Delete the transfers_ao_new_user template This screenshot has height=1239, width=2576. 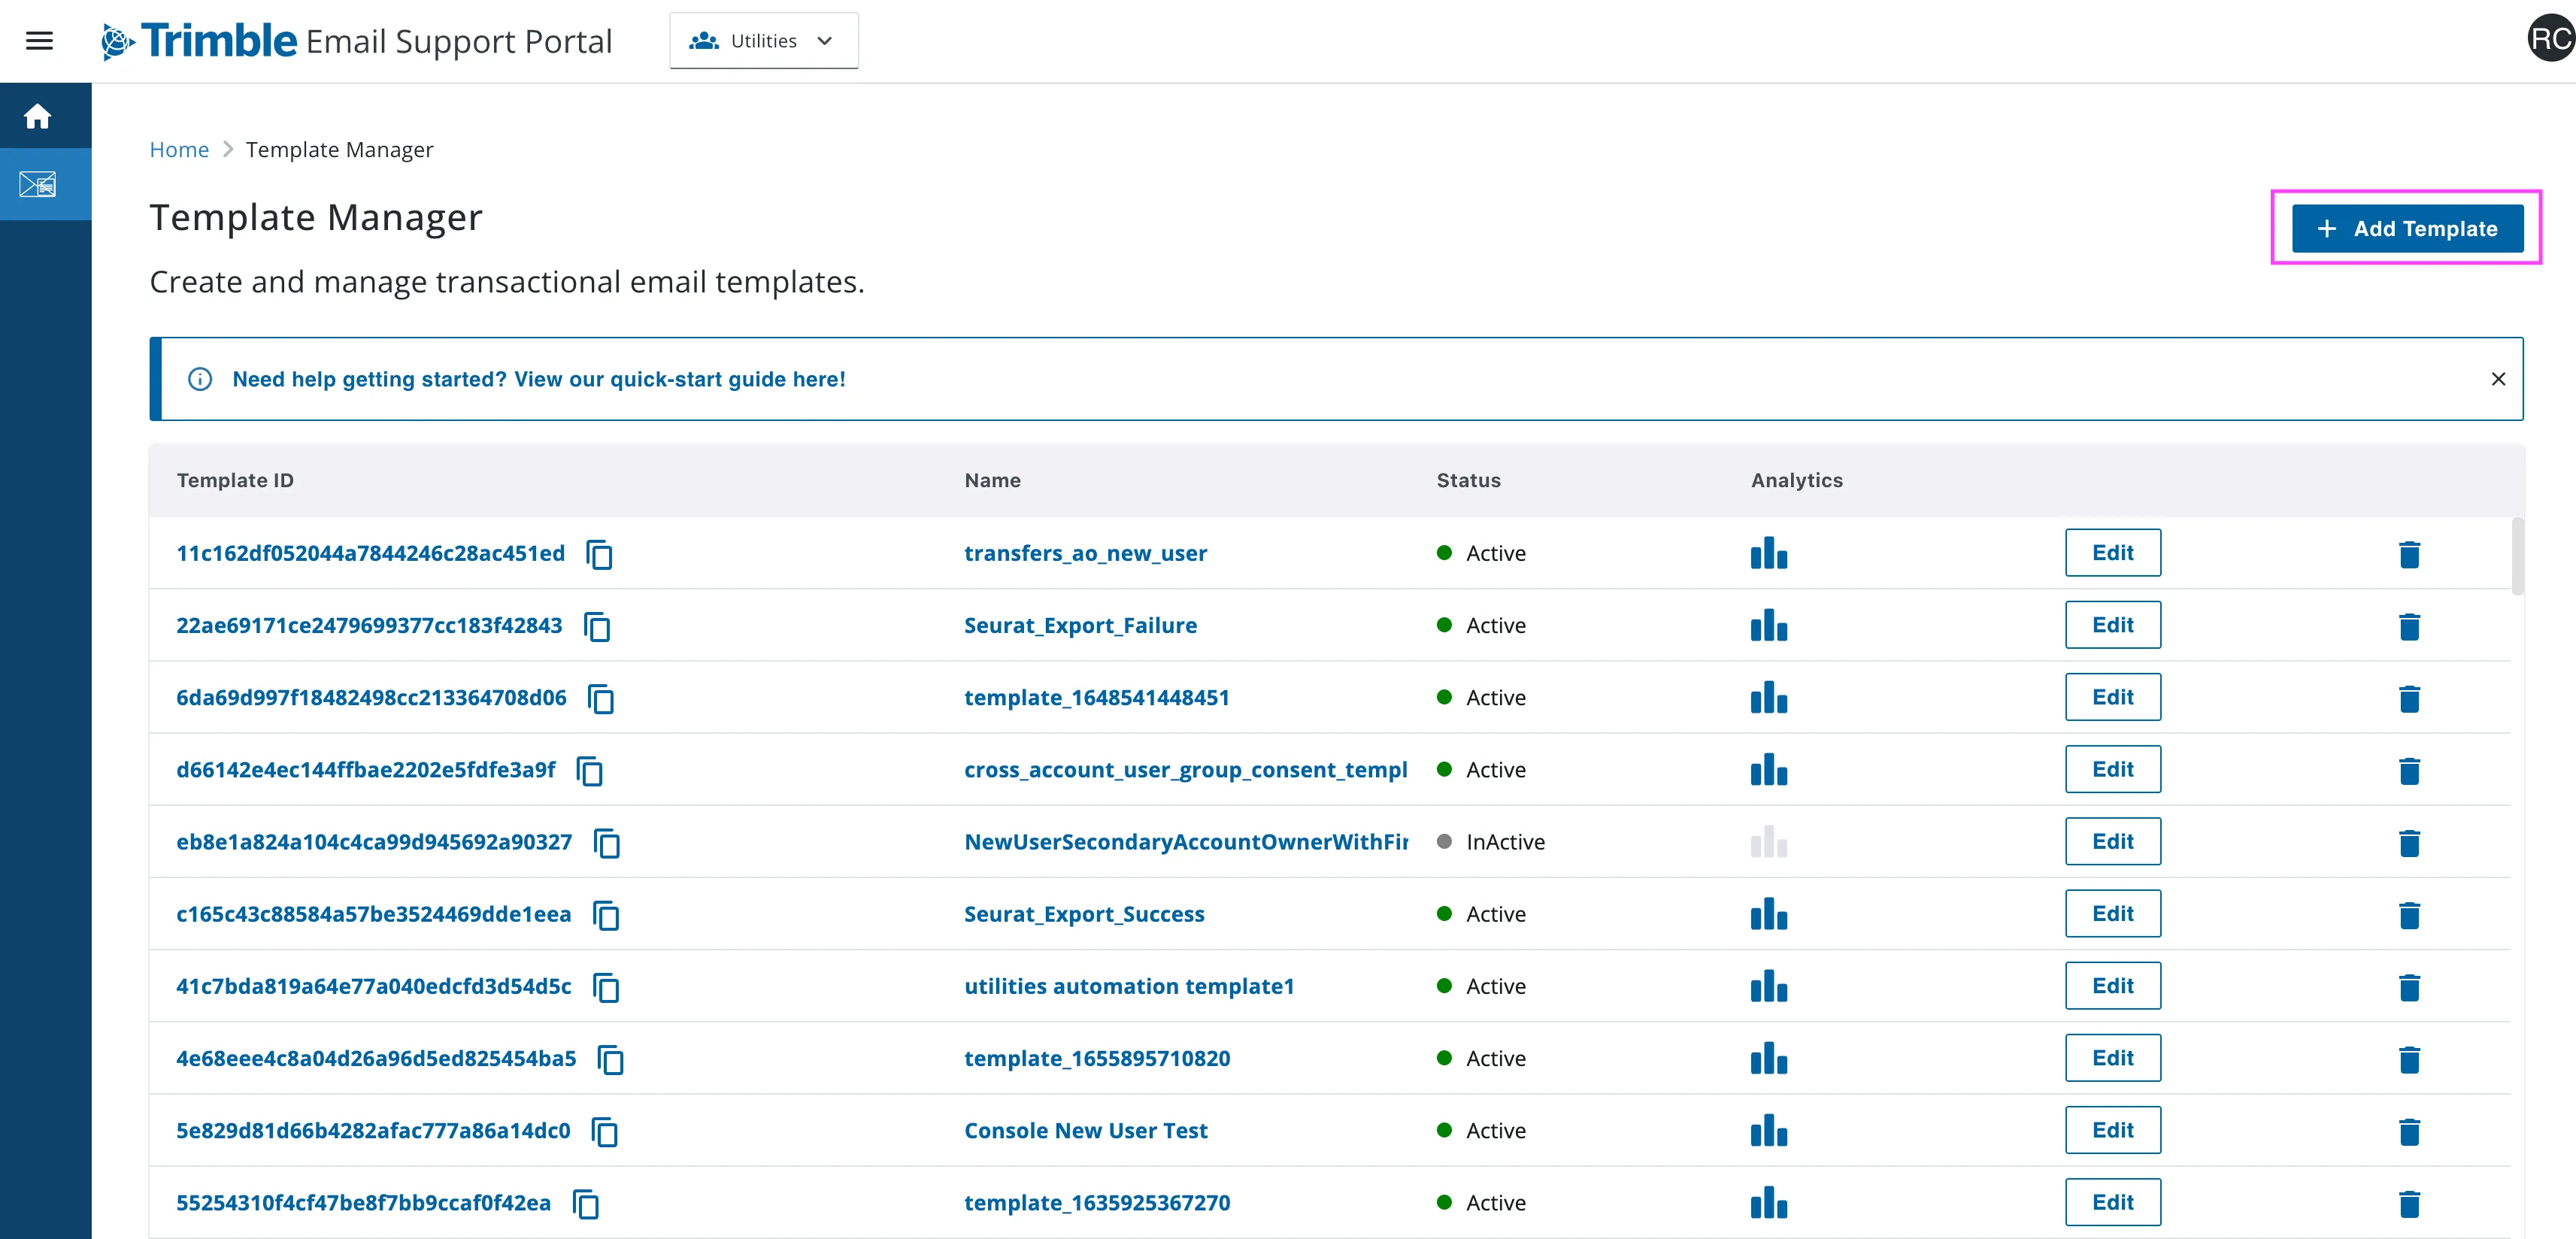[x=2409, y=554]
